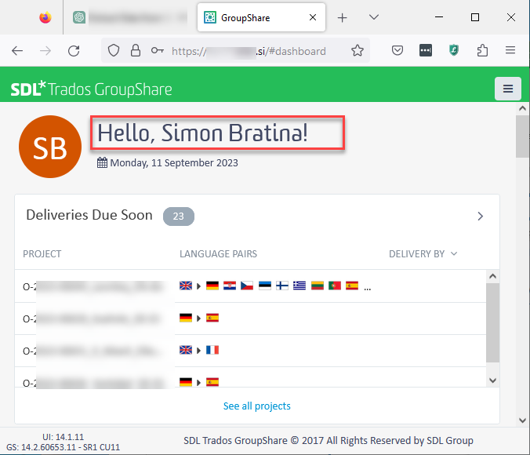Click the page scrollbar down arrow
This screenshot has height=455, width=530.
click(523, 420)
